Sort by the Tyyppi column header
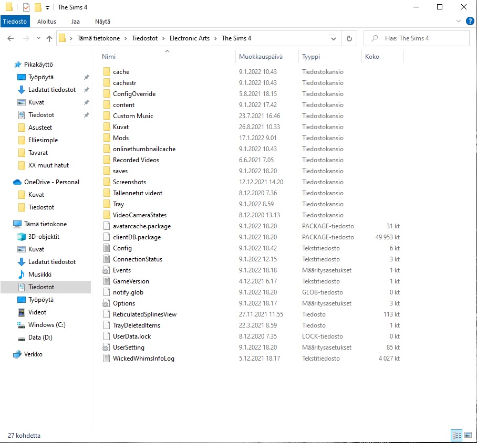 (x=311, y=57)
